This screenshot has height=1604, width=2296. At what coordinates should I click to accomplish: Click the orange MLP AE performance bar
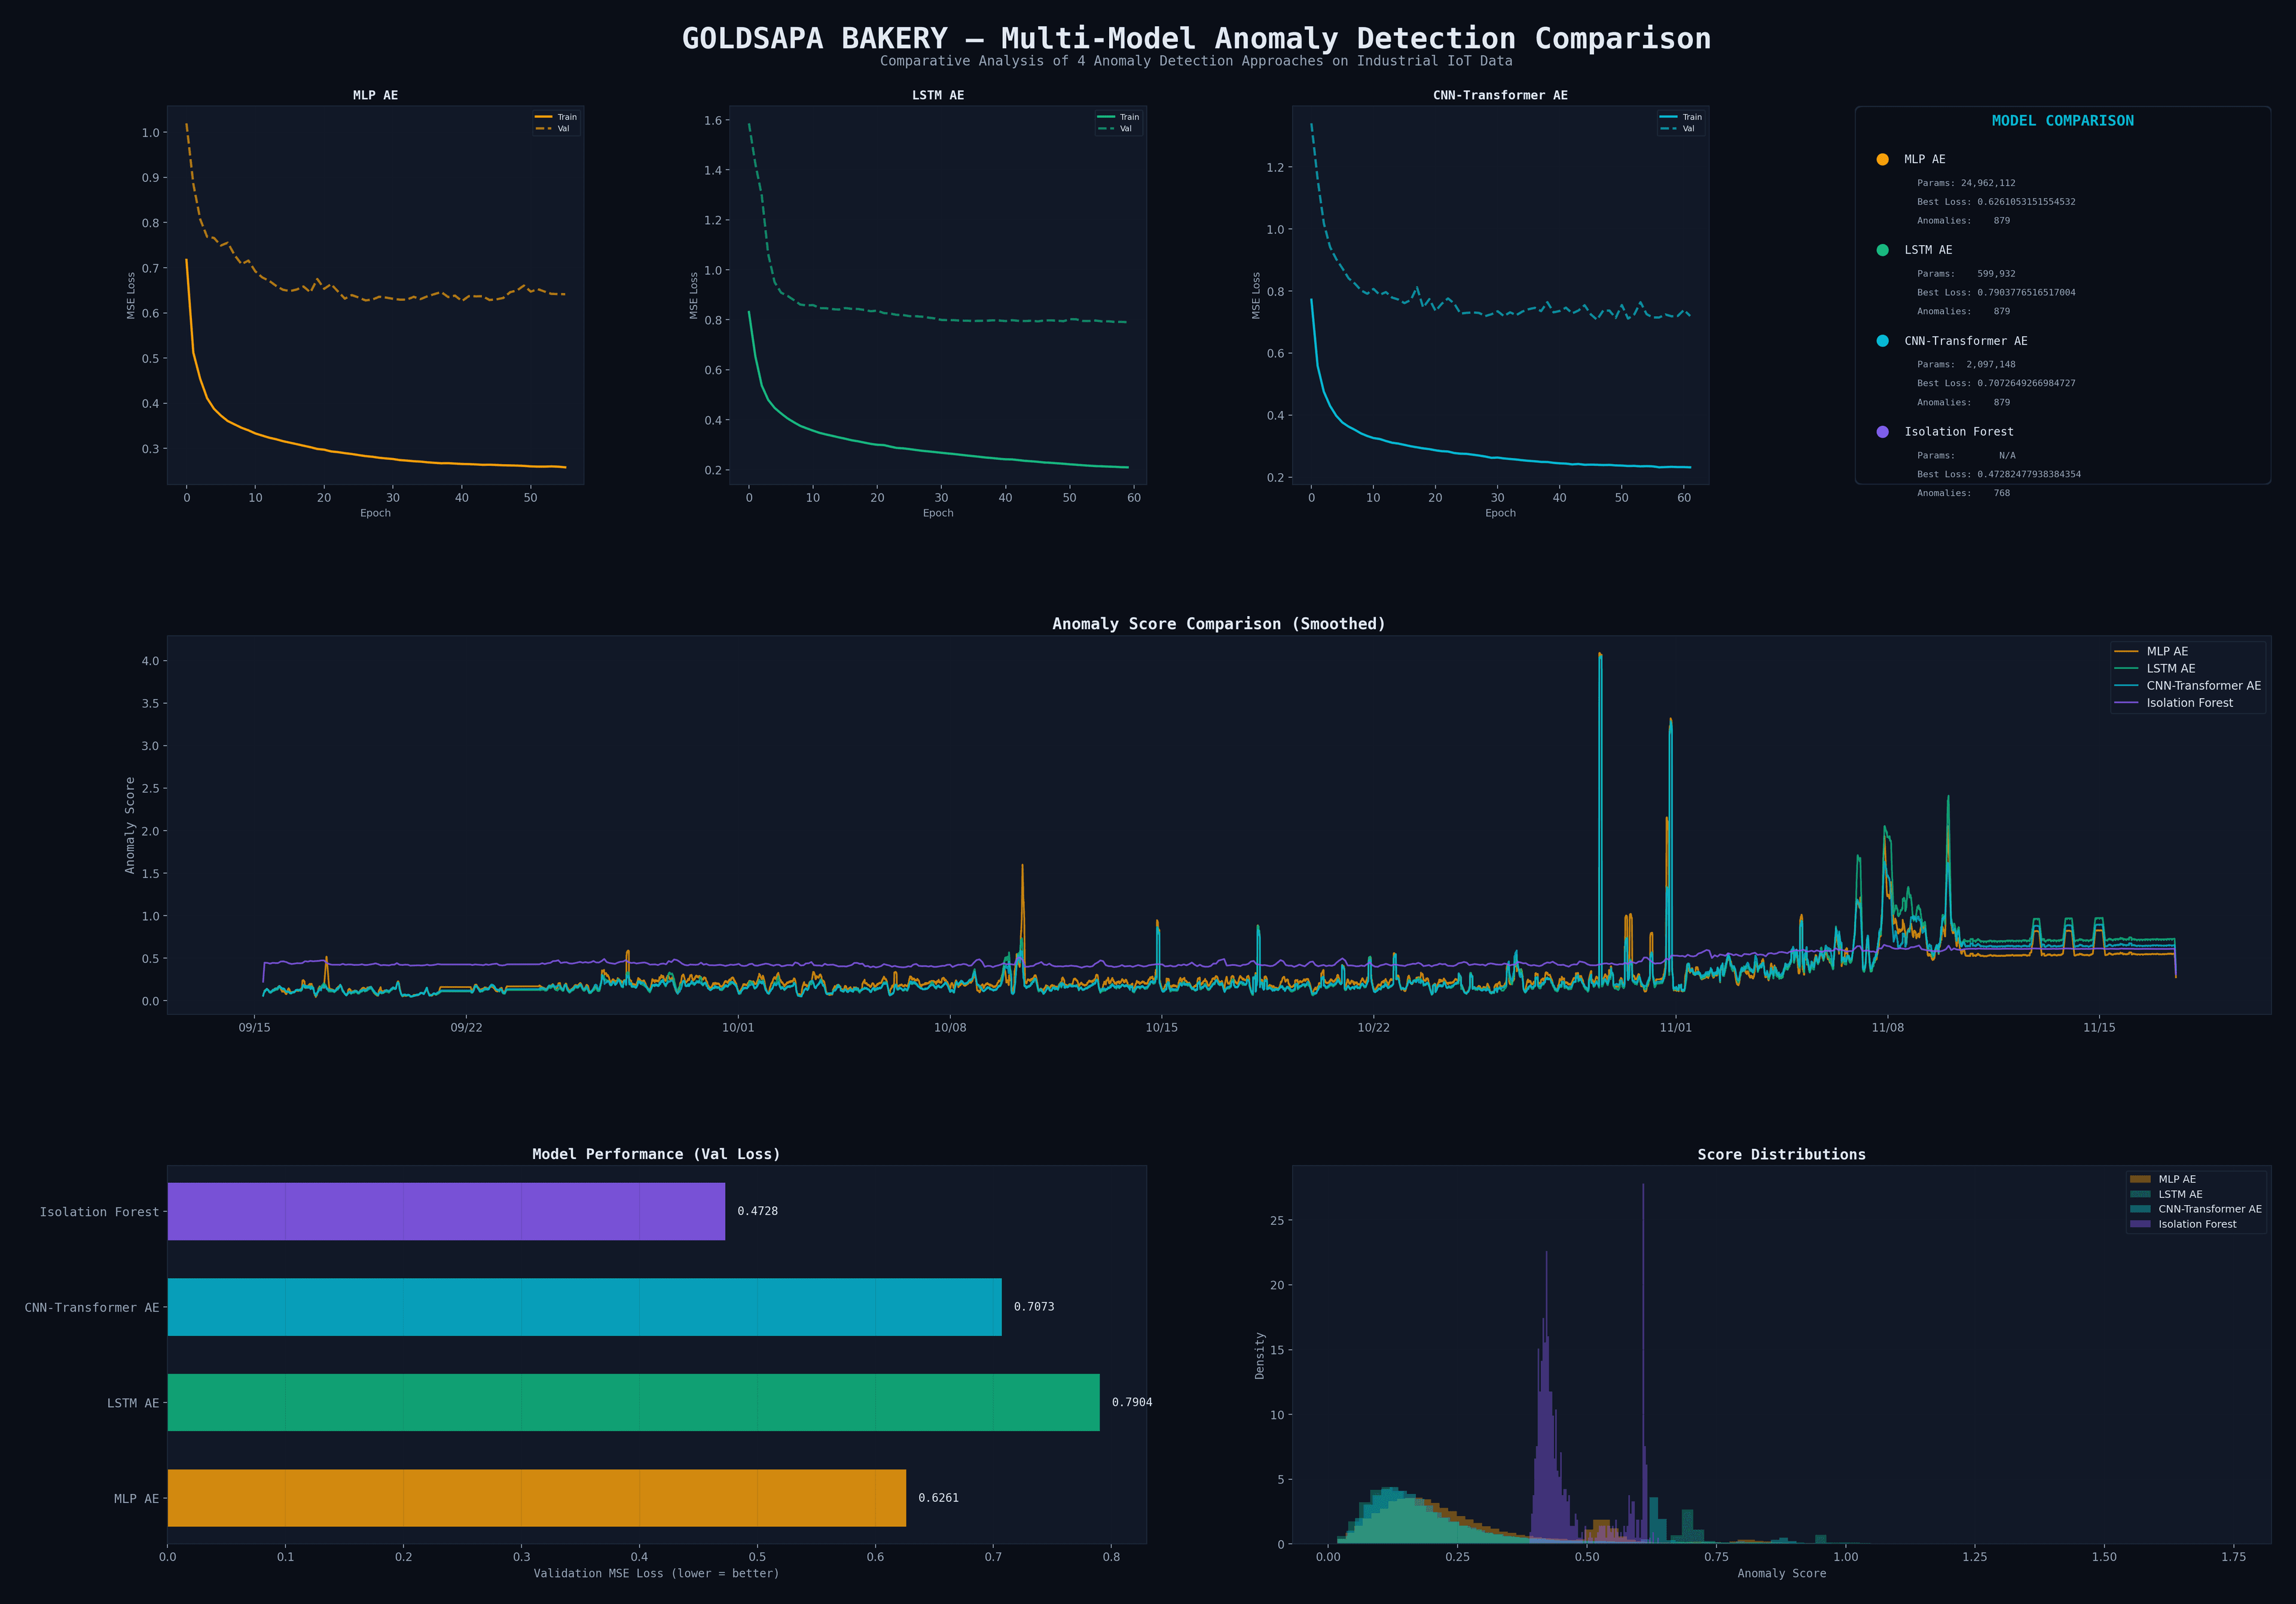click(x=536, y=1498)
